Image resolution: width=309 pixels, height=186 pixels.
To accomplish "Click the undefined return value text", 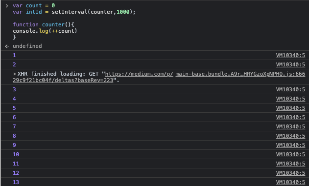I will [x=27, y=46].
